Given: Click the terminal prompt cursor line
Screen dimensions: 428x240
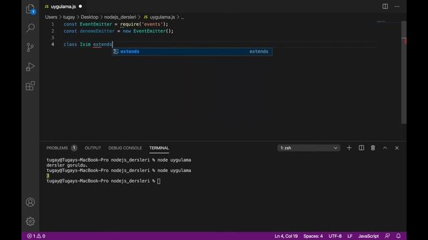Looking at the screenshot, I should [x=104, y=181].
